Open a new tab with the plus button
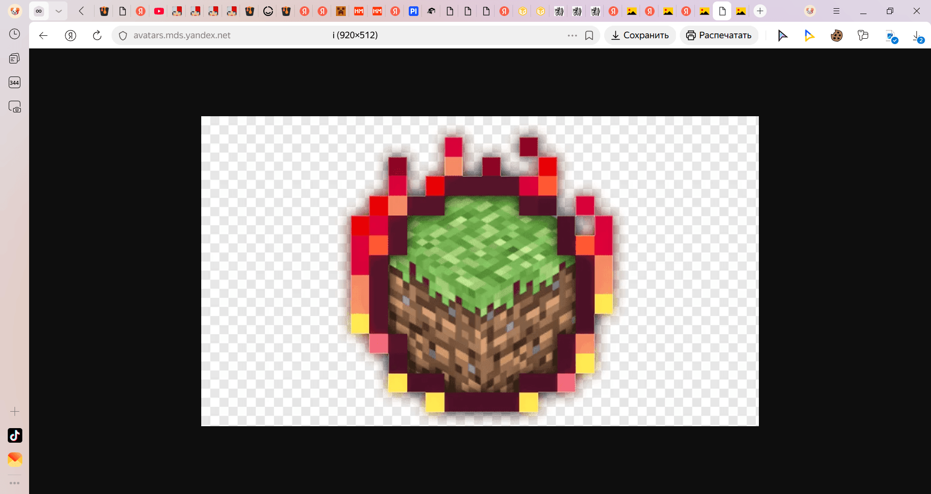Image resolution: width=931 pixels, height=494 pixels. pos(760,11)
